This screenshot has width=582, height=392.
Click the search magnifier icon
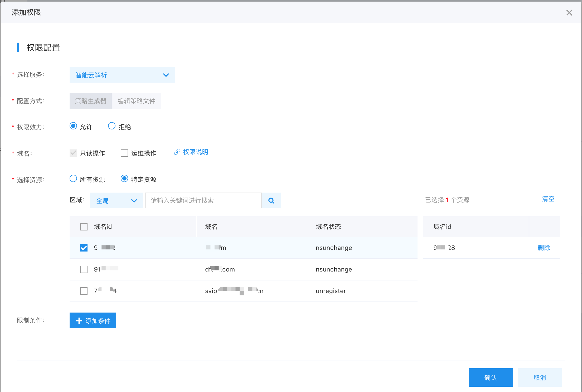[271, 200]
